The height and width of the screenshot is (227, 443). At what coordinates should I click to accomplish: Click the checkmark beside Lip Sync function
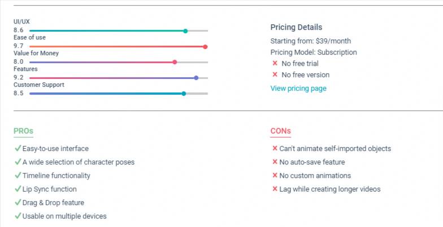pos(18,189)
